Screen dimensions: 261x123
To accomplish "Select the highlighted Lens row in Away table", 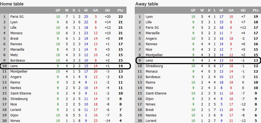I will pos(198,61).
